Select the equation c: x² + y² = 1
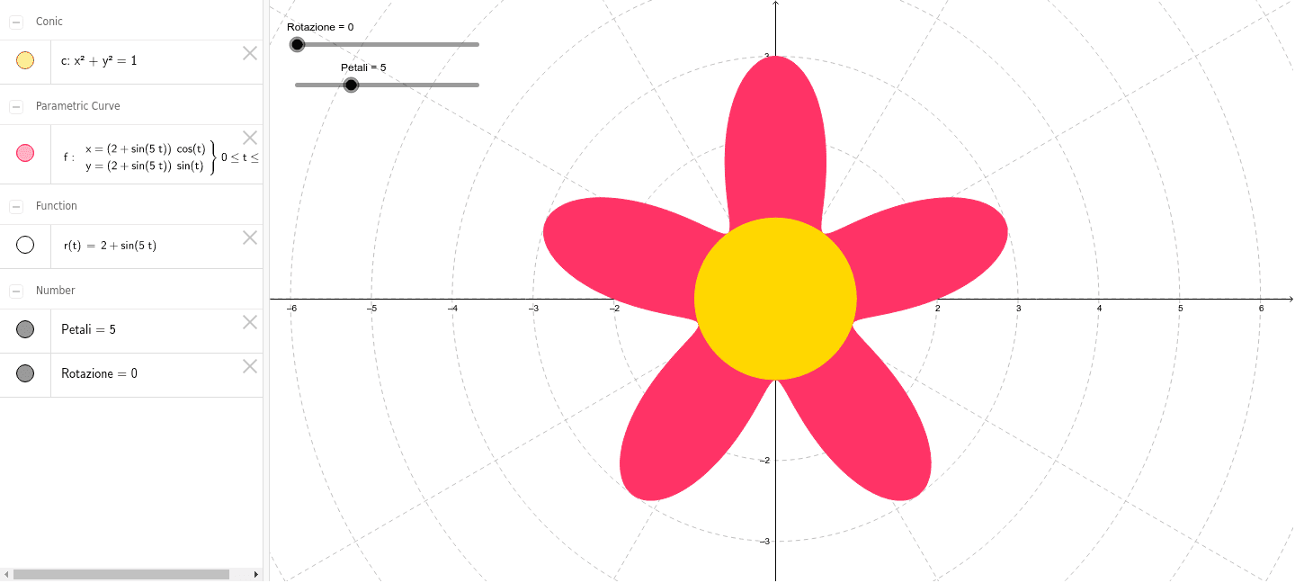Viewport: 1295px width, 583px height. point(99,61)
